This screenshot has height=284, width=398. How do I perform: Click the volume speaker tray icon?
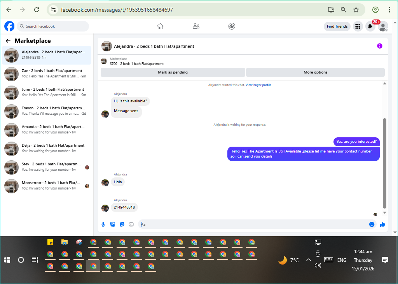[318, 265]
